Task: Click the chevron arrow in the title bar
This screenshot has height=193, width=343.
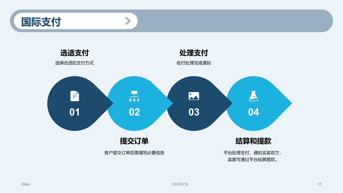Action: tap(128, 21)
